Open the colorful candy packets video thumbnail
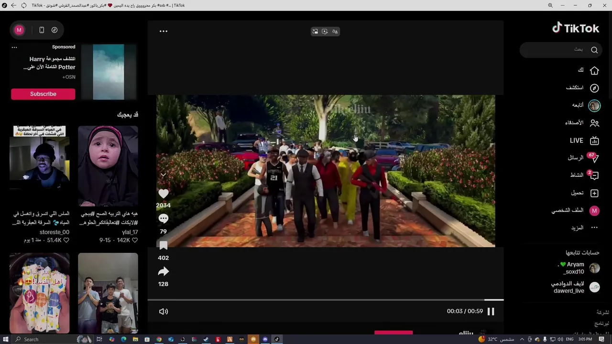 point(39,293)
